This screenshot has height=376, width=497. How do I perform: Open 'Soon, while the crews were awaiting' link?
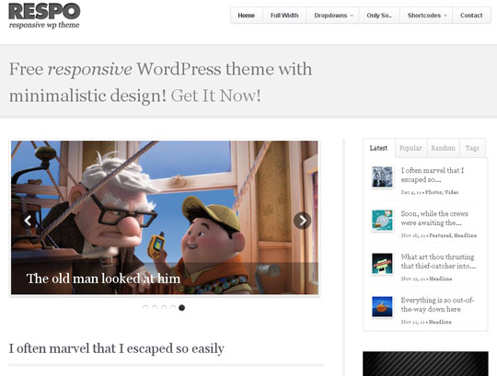pyautogui.click(x=434, y=218)
